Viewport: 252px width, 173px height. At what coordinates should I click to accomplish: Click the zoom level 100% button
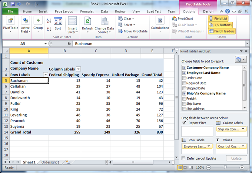point(200,167)
